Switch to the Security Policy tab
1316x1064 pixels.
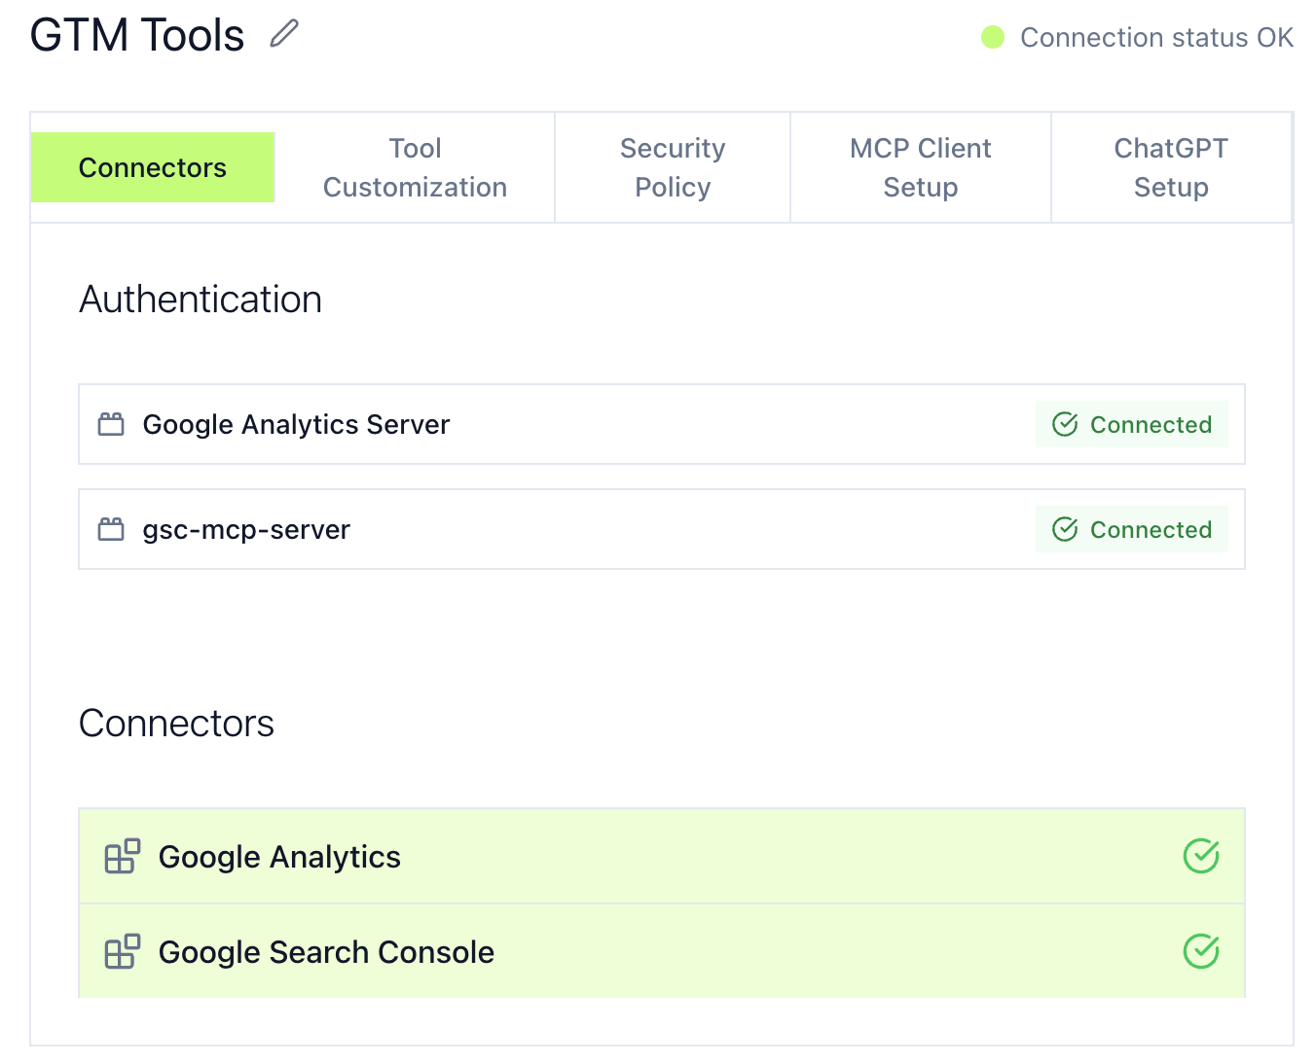(x=672, y=167)
